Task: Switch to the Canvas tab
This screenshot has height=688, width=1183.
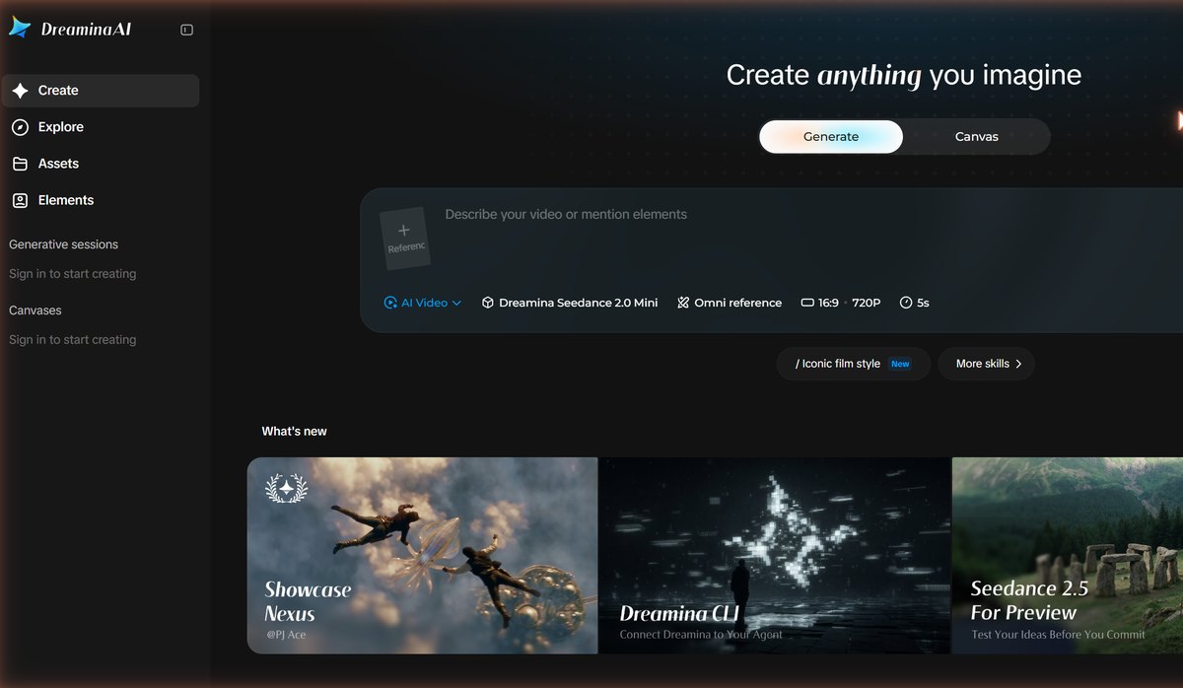Action: (x=977, y=137)
